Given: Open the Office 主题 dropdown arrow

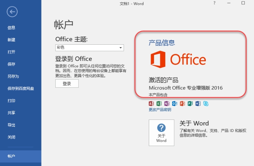Looking at the screenshot, I should pos(120,48).
